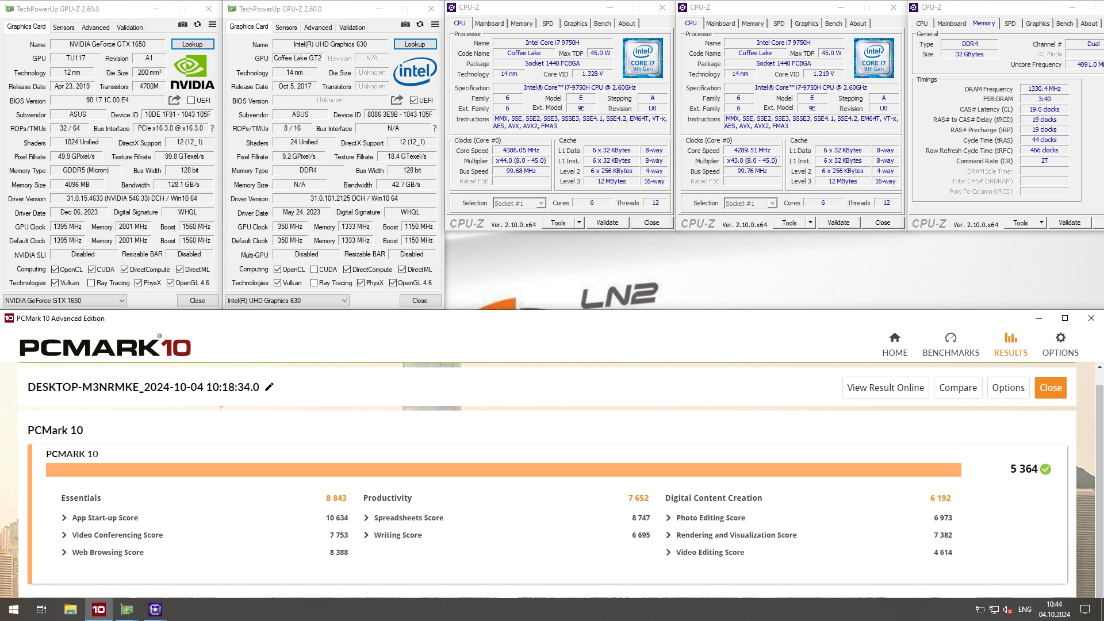Open Task View on taskbar

(x=41, y=609)
